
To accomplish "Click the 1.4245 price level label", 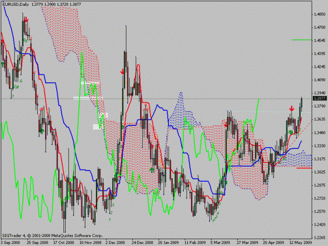I will 320,67.
